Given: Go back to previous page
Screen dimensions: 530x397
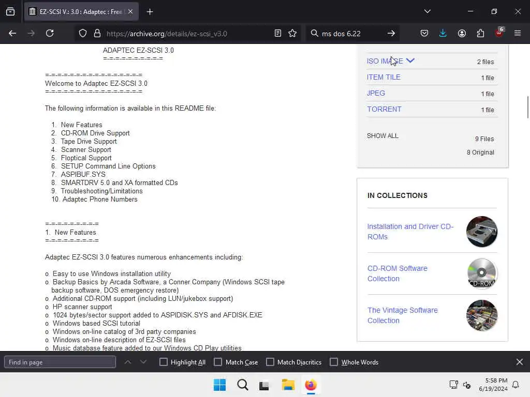Looking at the screenshot, I should [x=12, y=34].
